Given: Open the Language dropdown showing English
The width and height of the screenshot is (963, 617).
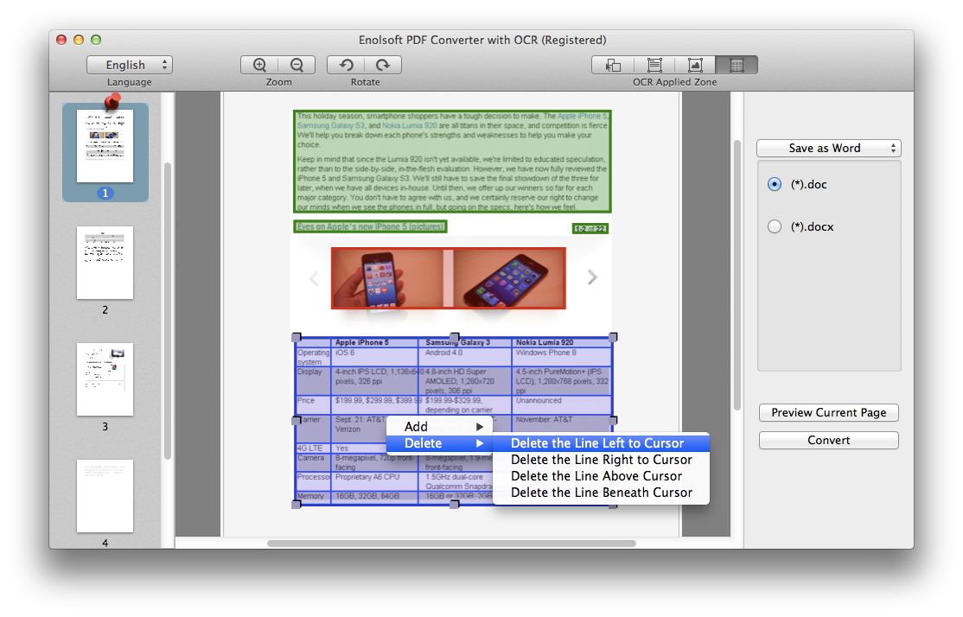Looking at the screenshot, I should click(130, 65).
